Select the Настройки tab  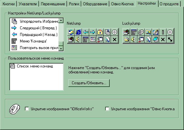(x=147, y=4)
